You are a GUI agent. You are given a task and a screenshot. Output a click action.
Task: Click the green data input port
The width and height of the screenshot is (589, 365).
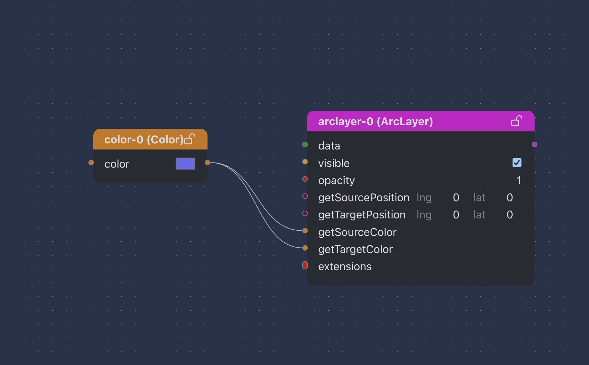305,144
